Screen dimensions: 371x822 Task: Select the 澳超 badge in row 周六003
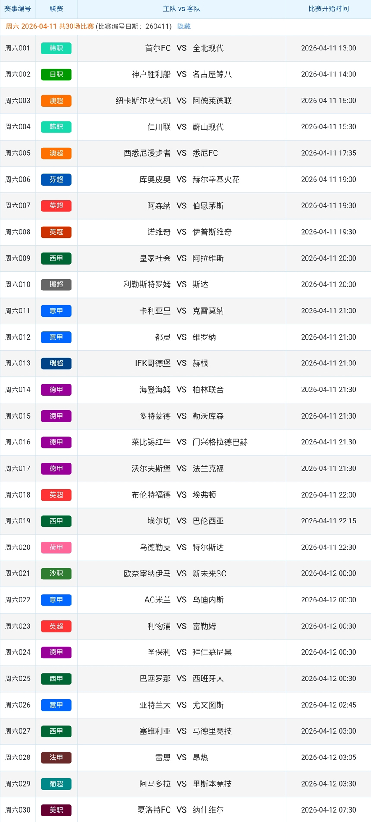point(56,101)
